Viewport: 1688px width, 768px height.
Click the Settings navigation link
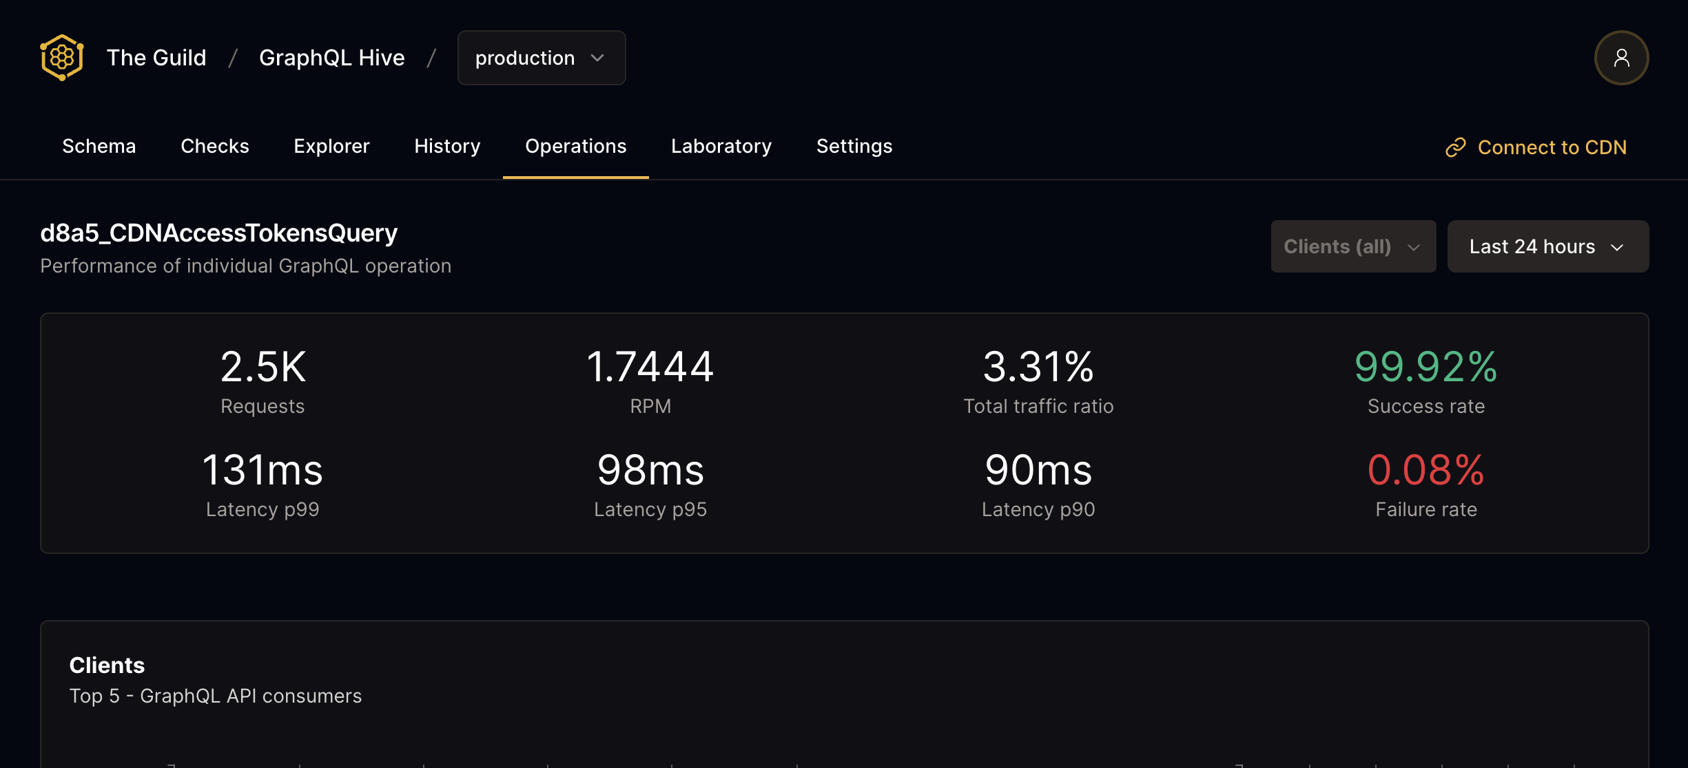(x=855, y=144)
